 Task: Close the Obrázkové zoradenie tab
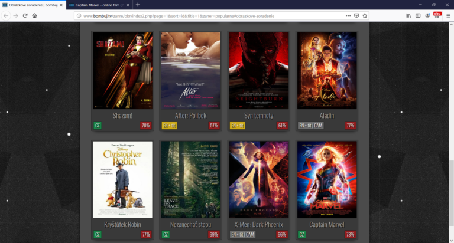[60, 5]
